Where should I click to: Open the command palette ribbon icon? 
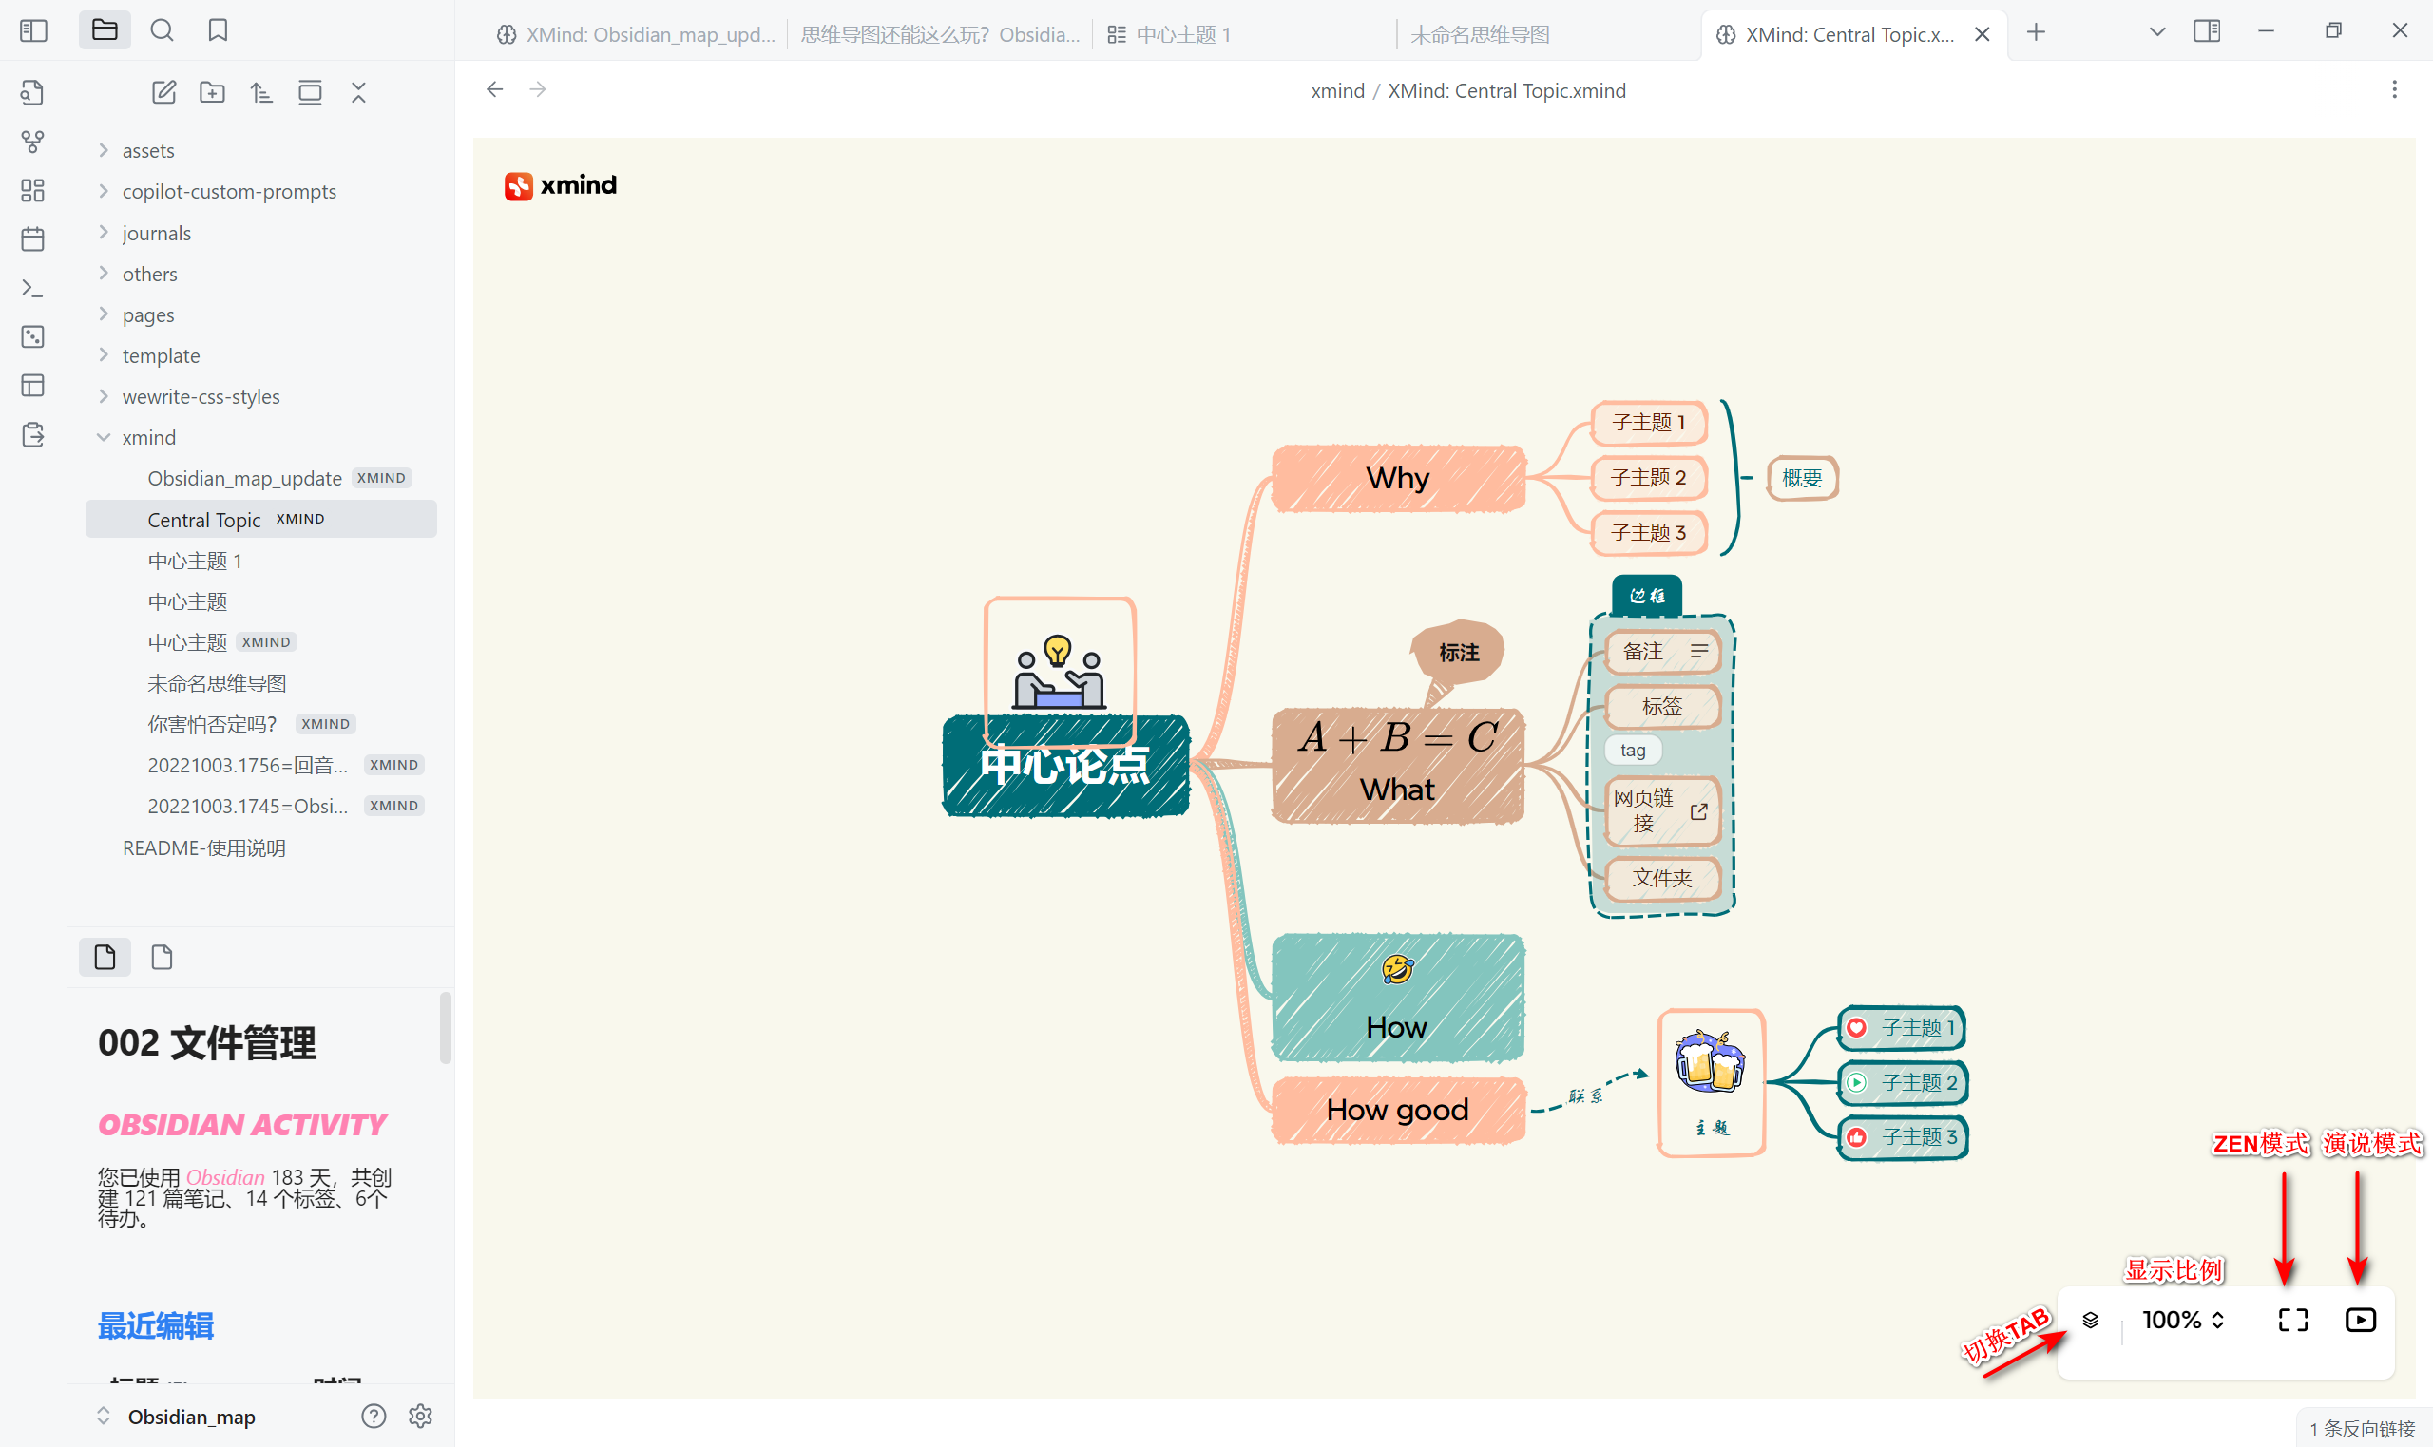[x=32, y=289]
